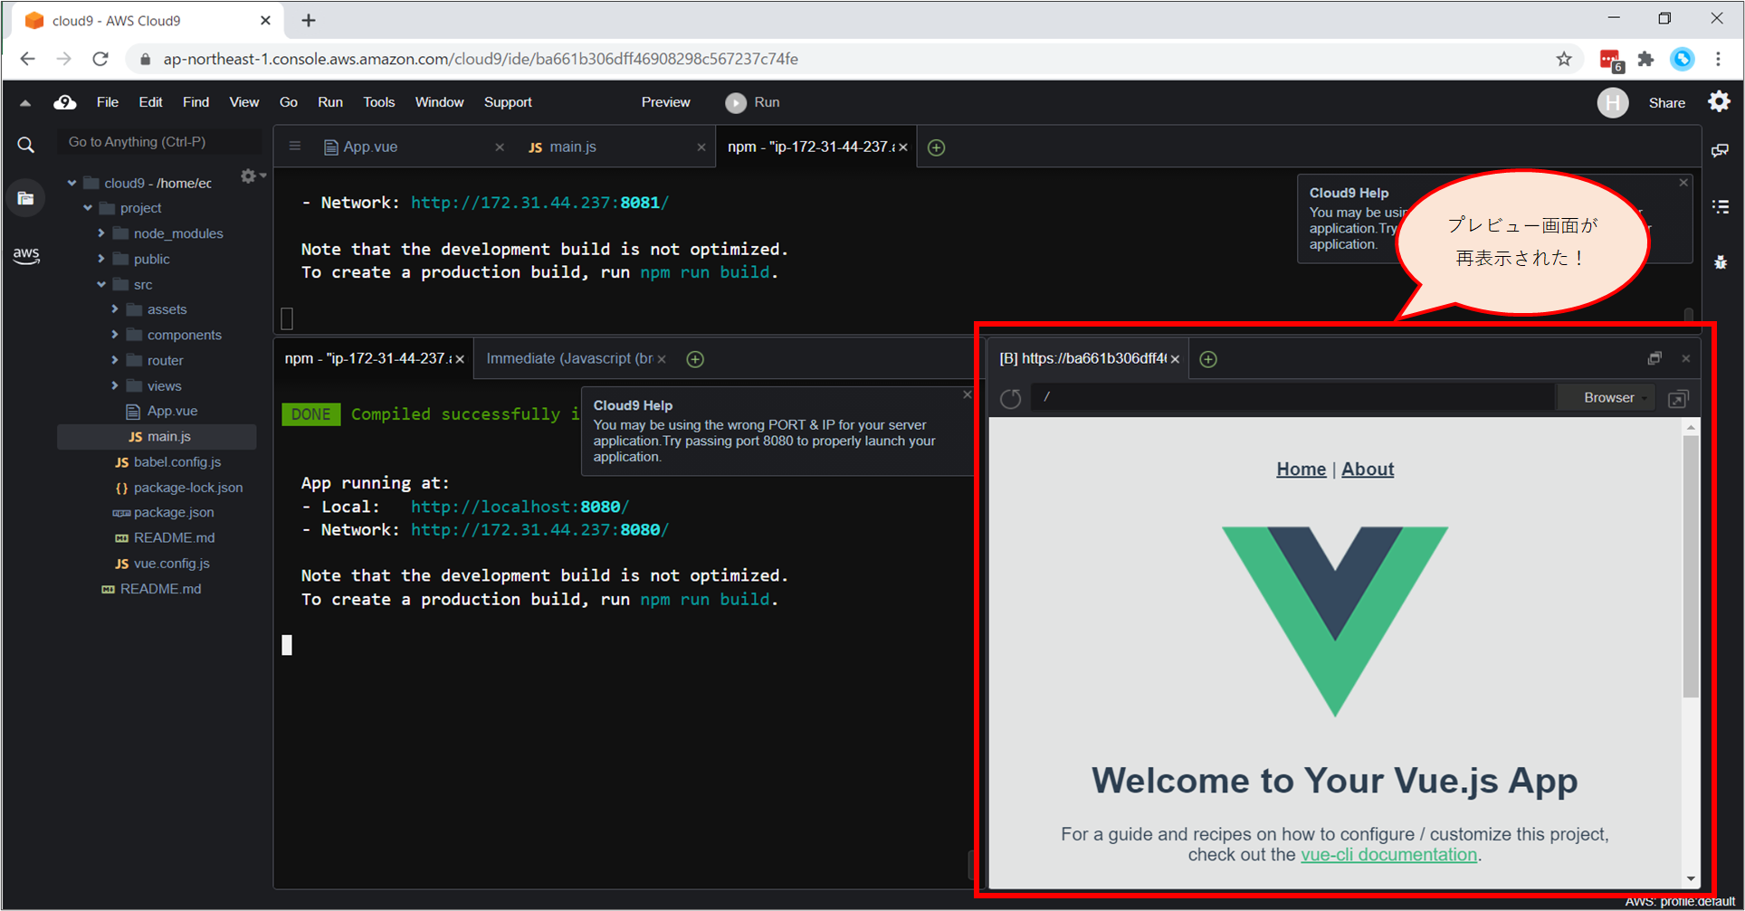Screen dimensions: 1745x911
Task: Click the preview vertical scrollbar thumb
Action: 1691,567
